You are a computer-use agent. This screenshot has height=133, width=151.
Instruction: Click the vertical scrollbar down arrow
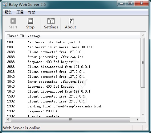click(x=143, y=114)
